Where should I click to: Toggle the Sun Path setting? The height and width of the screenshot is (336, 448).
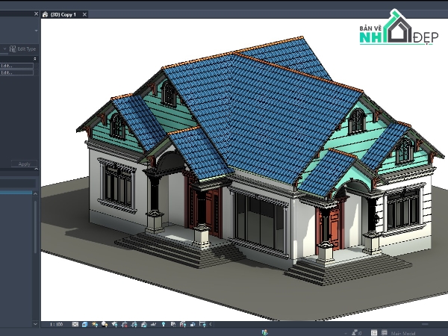click(x=95, y=324)
